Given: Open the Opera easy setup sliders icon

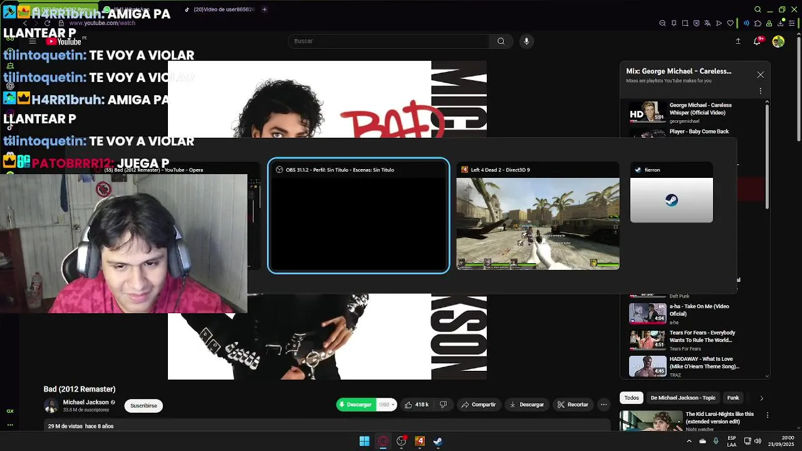Looking at the screenshot, I should (x=791, y=23).
